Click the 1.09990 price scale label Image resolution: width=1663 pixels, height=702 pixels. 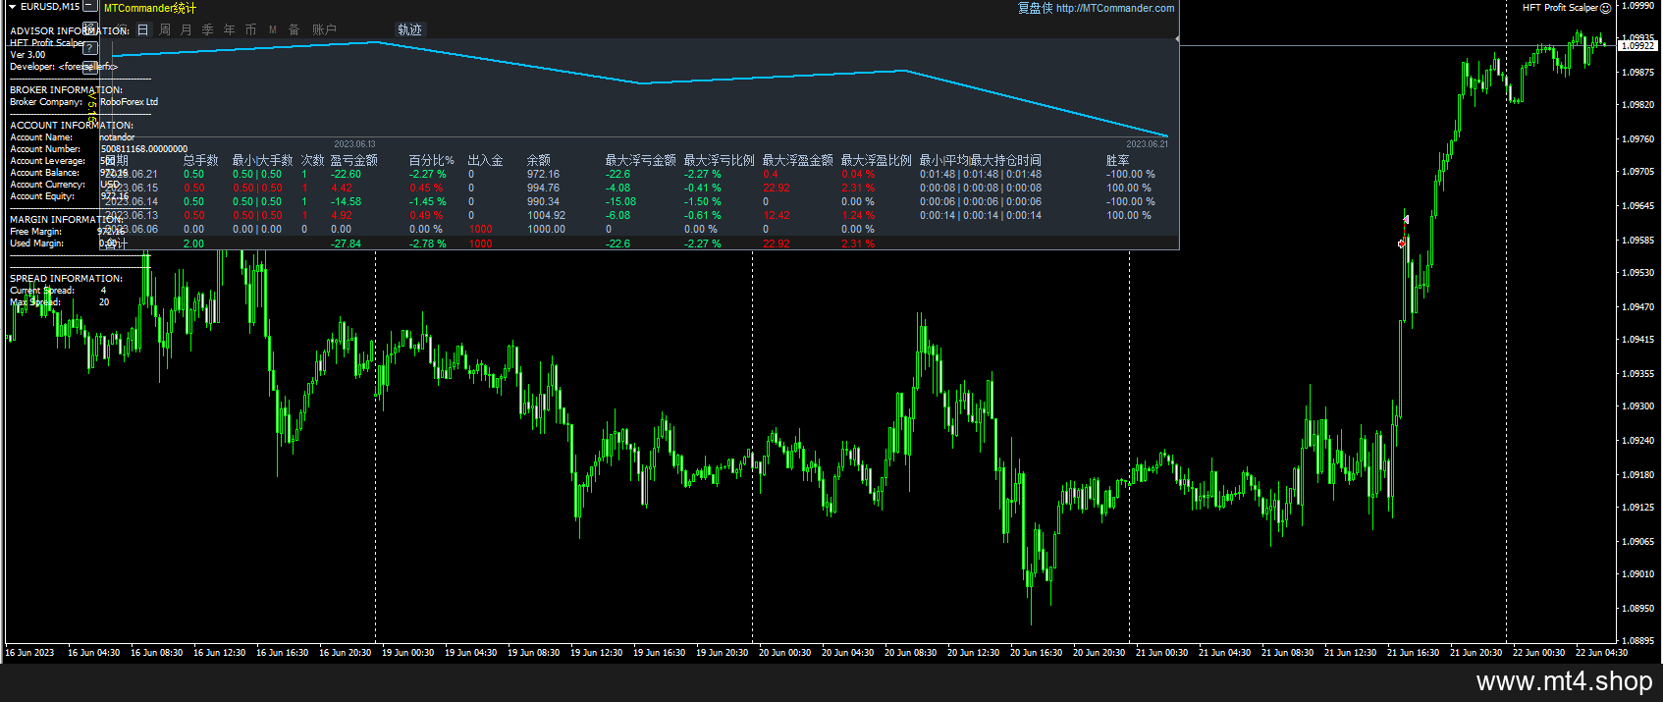pos(1637,6)
